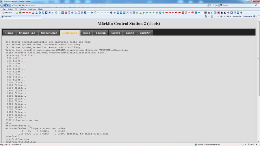Switch to the Change-Log tab
This screenshot has width=260, height=146.
tap(27, 33)
